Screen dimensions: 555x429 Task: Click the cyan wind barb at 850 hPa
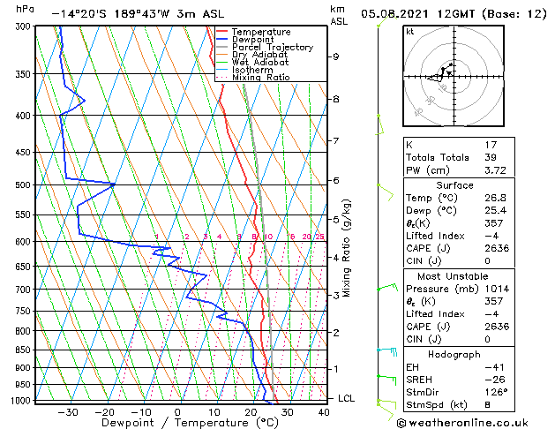(387, 351)
